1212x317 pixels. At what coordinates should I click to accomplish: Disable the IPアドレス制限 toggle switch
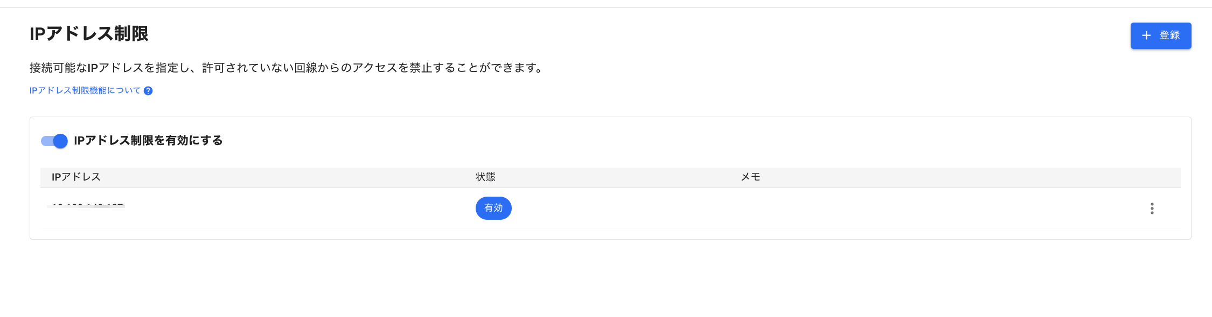coord(54,141)
